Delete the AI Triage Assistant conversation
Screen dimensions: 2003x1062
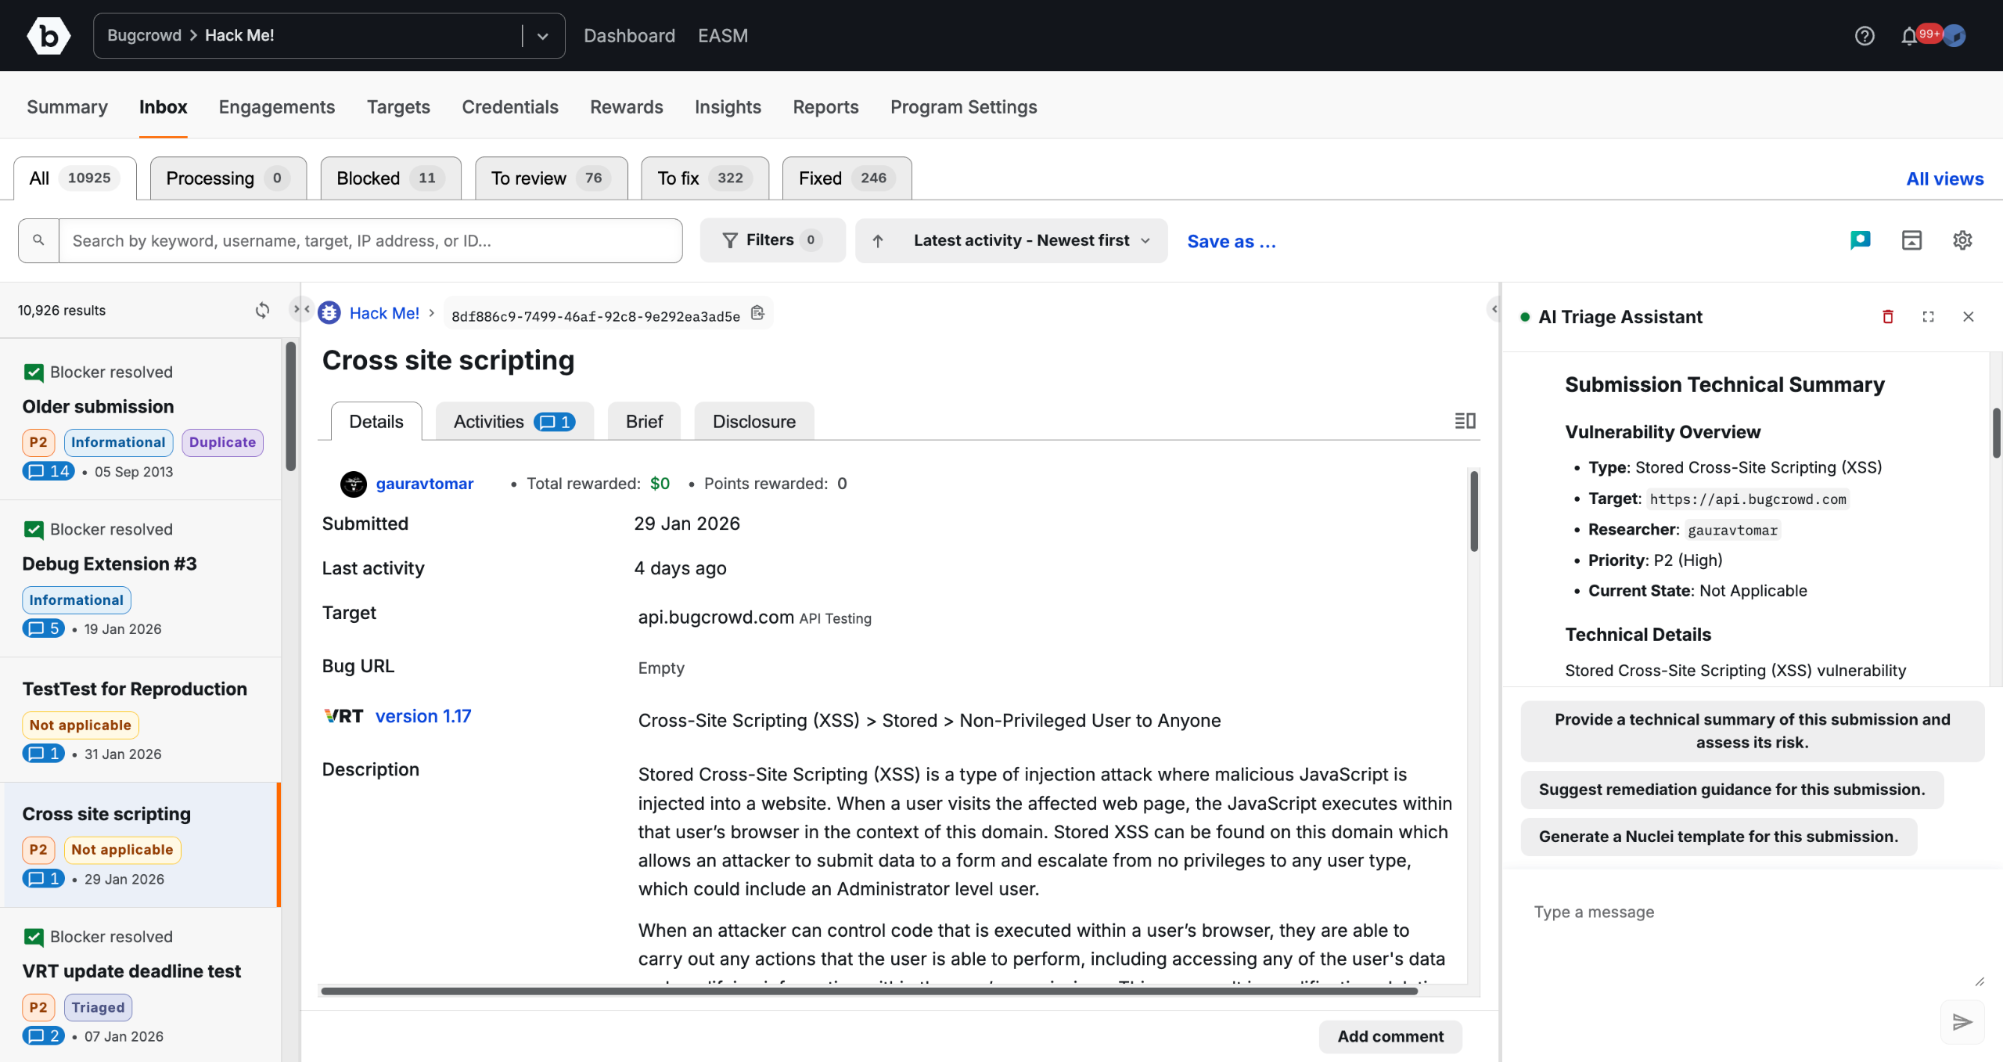coord(1888,317)
